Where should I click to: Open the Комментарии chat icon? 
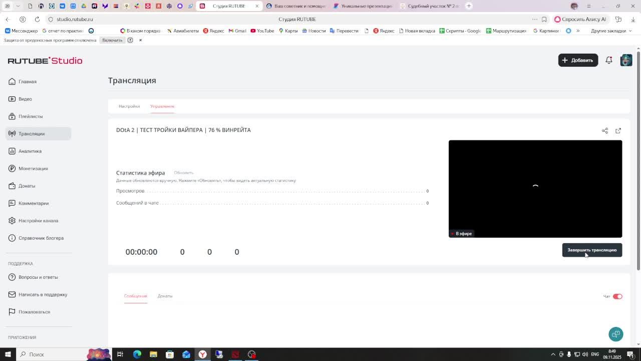(12, 203)
